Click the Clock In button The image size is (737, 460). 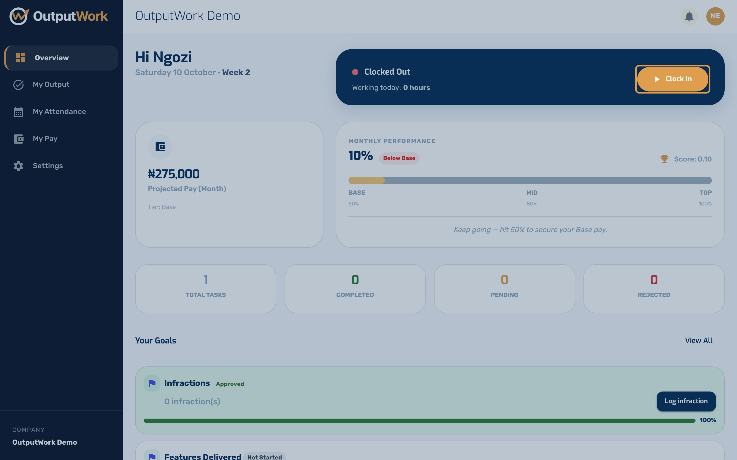673,79
